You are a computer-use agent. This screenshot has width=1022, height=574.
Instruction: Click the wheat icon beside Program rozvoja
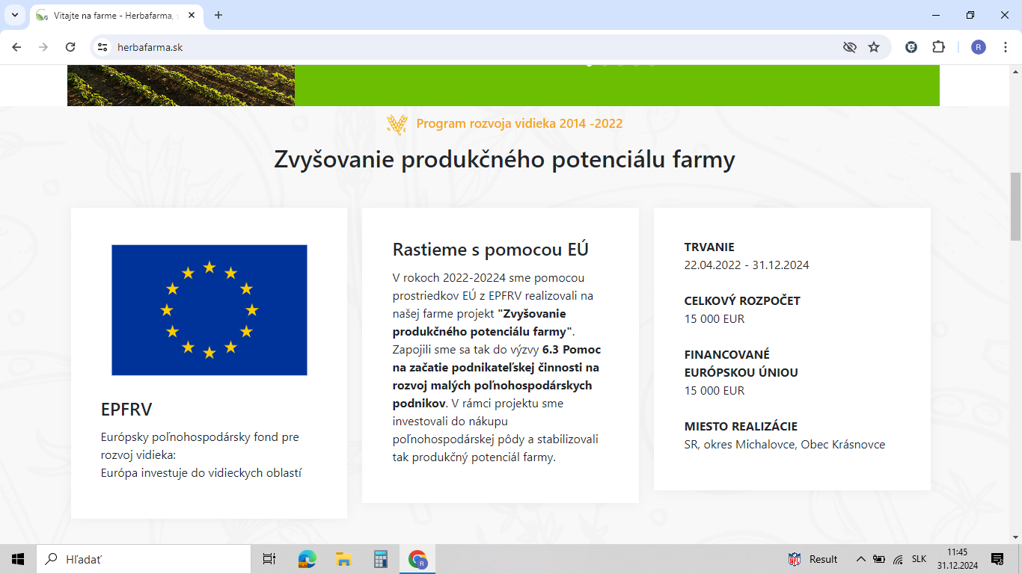pos(397,124)
